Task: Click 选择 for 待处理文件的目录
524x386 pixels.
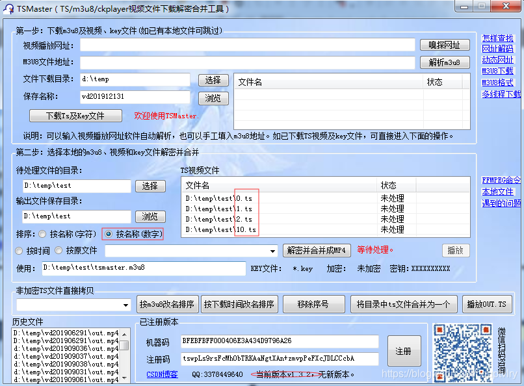Action: [150, 186]
